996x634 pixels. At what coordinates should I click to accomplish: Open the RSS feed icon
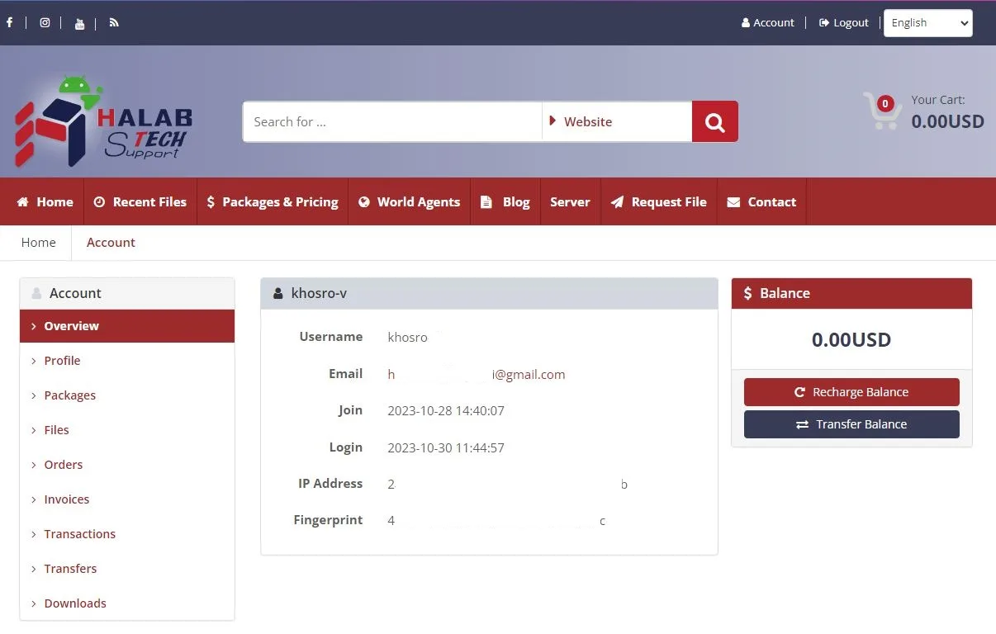[114, 23]
